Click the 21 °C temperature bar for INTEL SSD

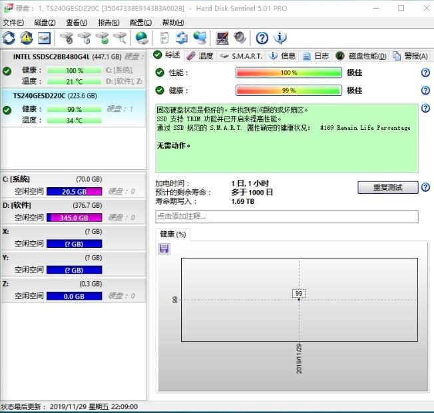pos(74,81)
